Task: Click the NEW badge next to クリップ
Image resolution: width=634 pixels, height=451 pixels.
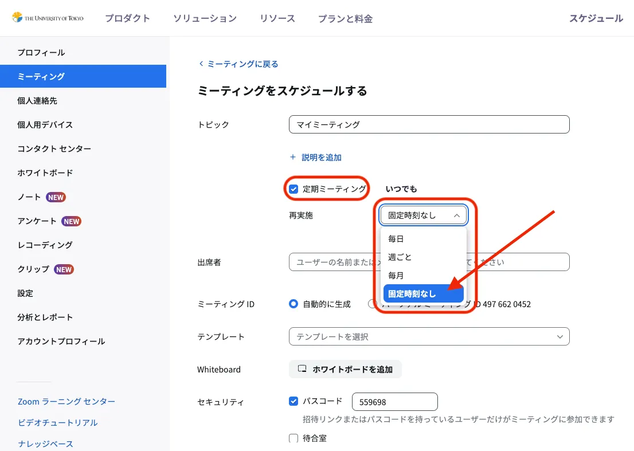Action: click(64, 269)
